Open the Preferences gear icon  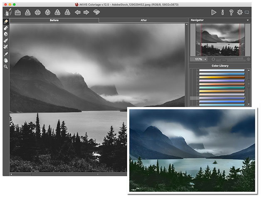click(x=240, y=12)
